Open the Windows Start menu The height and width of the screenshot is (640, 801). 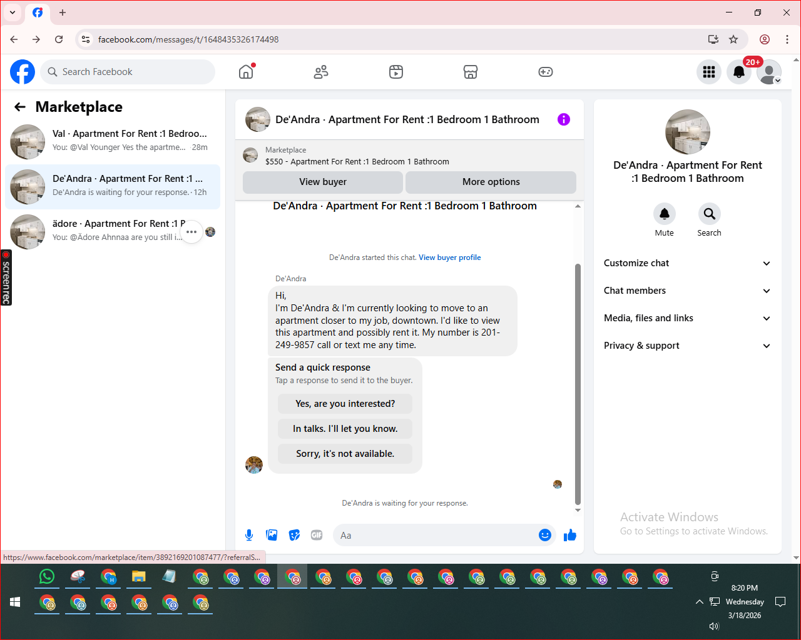click(15, 602)
